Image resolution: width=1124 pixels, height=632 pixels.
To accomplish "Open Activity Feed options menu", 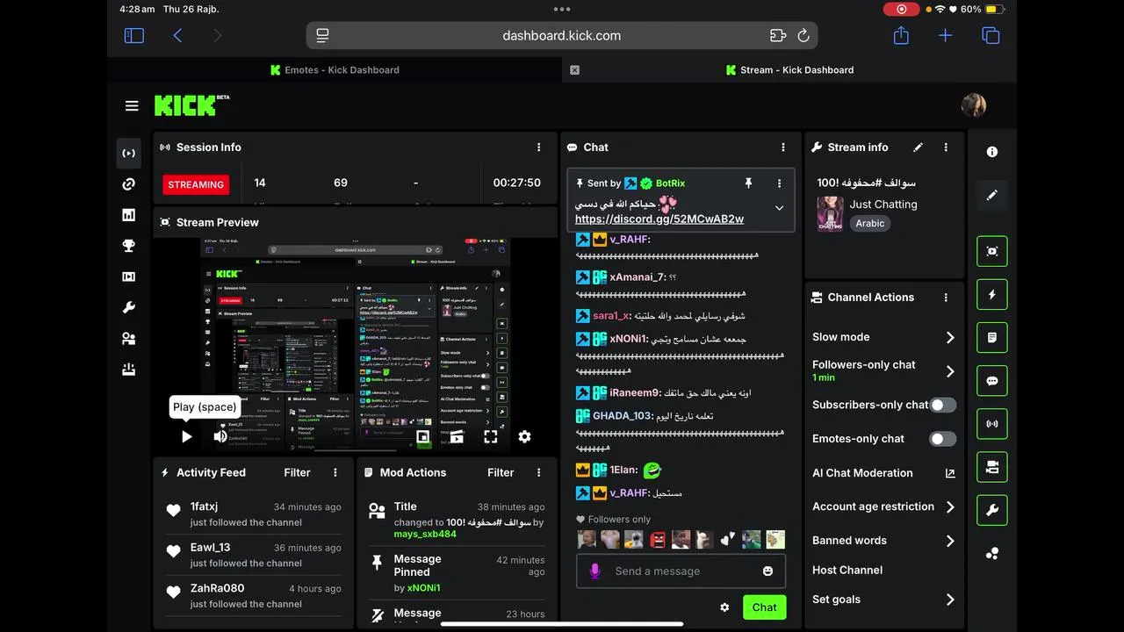I will [x=335, y=472].
